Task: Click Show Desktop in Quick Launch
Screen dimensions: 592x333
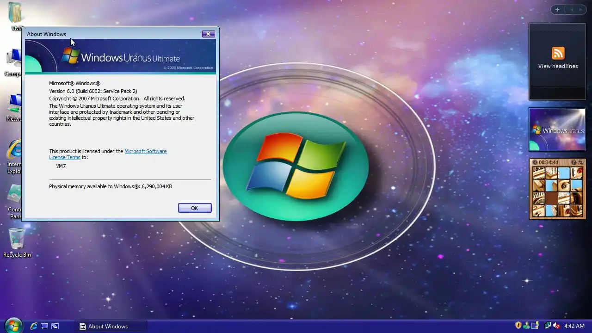Action: click(44, 326)
